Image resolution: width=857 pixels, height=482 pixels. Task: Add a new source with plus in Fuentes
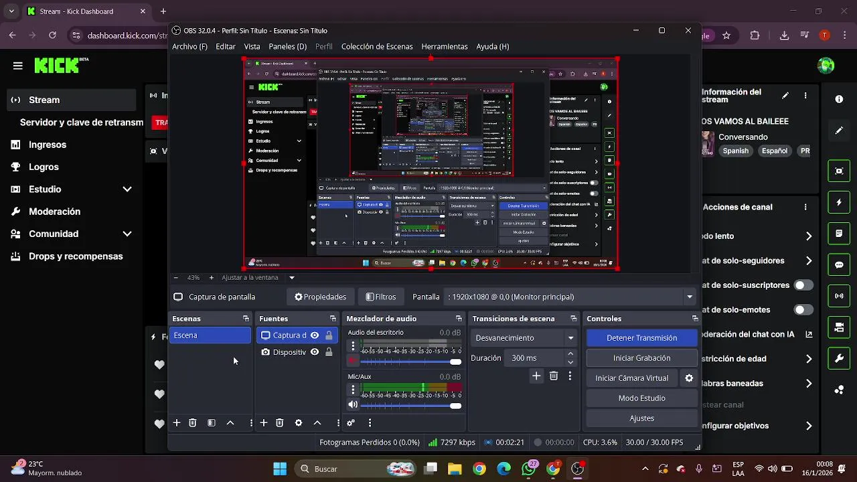264,423
